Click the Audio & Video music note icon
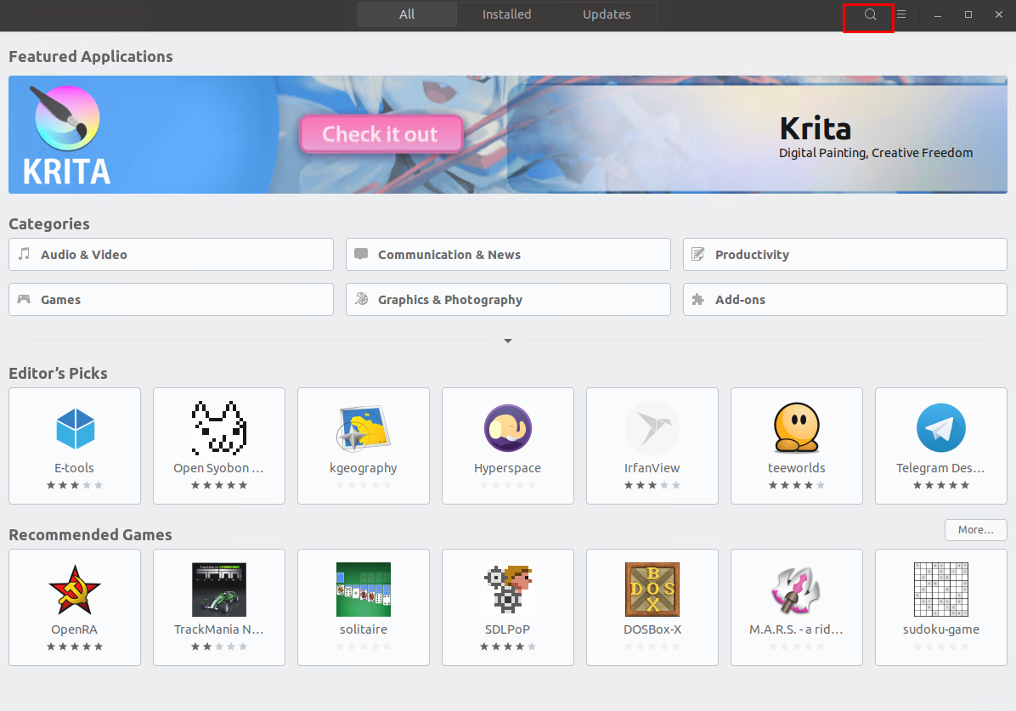The image size is (1016, 711). [x=24, y=254]
